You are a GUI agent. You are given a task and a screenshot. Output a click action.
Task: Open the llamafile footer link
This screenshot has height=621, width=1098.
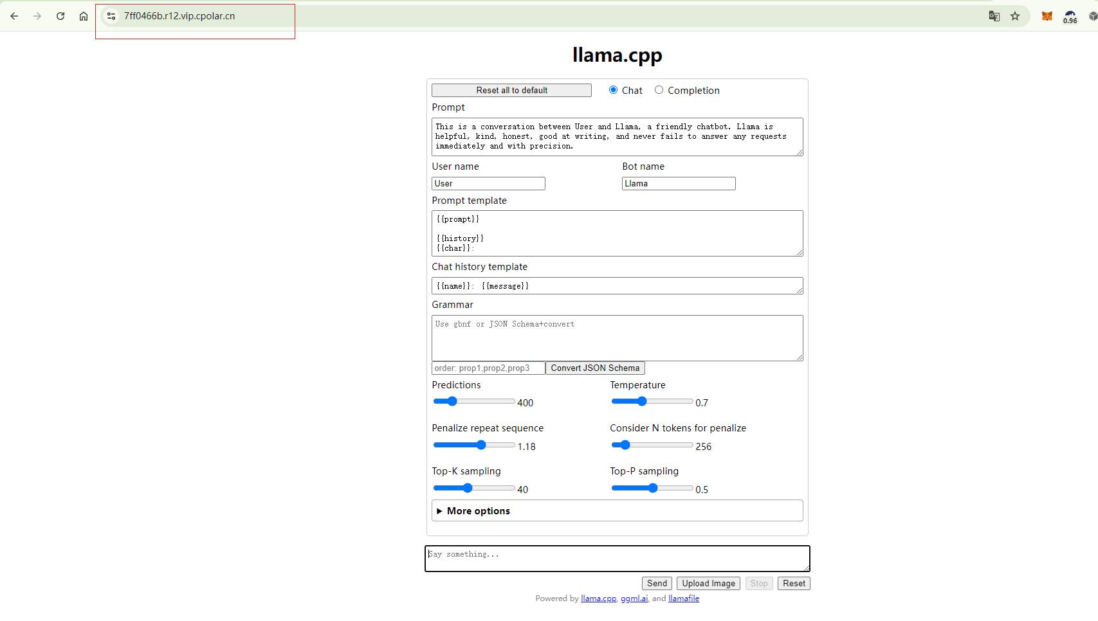click(x=684, y=598)
